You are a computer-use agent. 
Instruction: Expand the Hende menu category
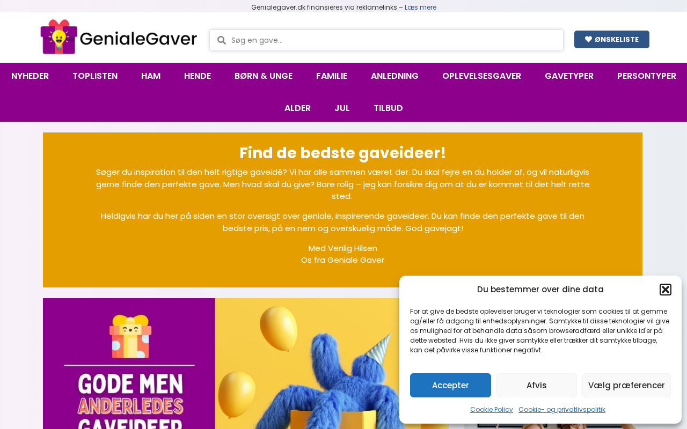198,76
